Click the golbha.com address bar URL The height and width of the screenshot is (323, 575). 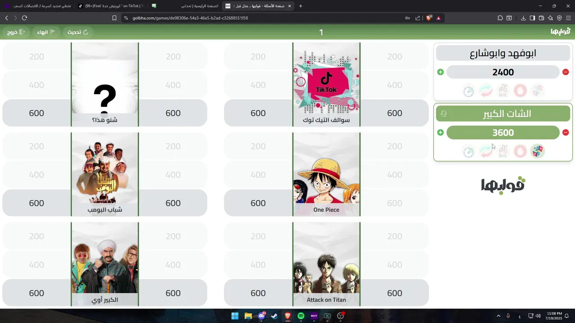[x=190, y=18]
